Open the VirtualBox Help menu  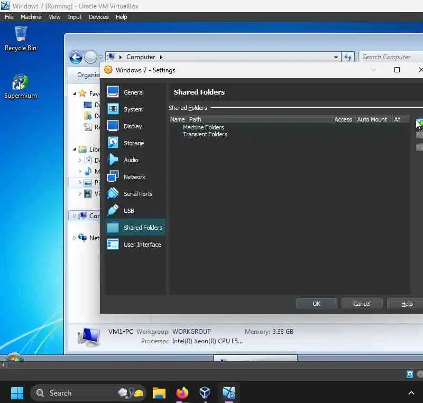coord(122,17)
